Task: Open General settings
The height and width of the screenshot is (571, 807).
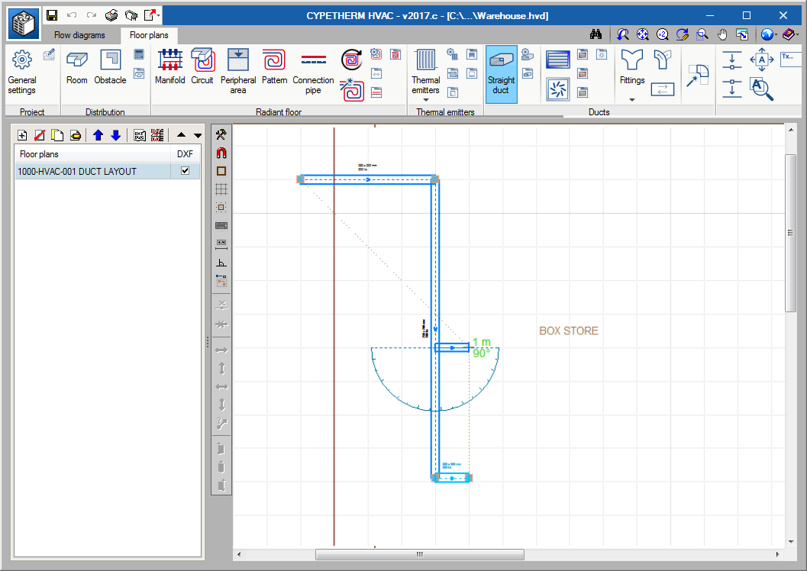Action: tap(21, 72)
